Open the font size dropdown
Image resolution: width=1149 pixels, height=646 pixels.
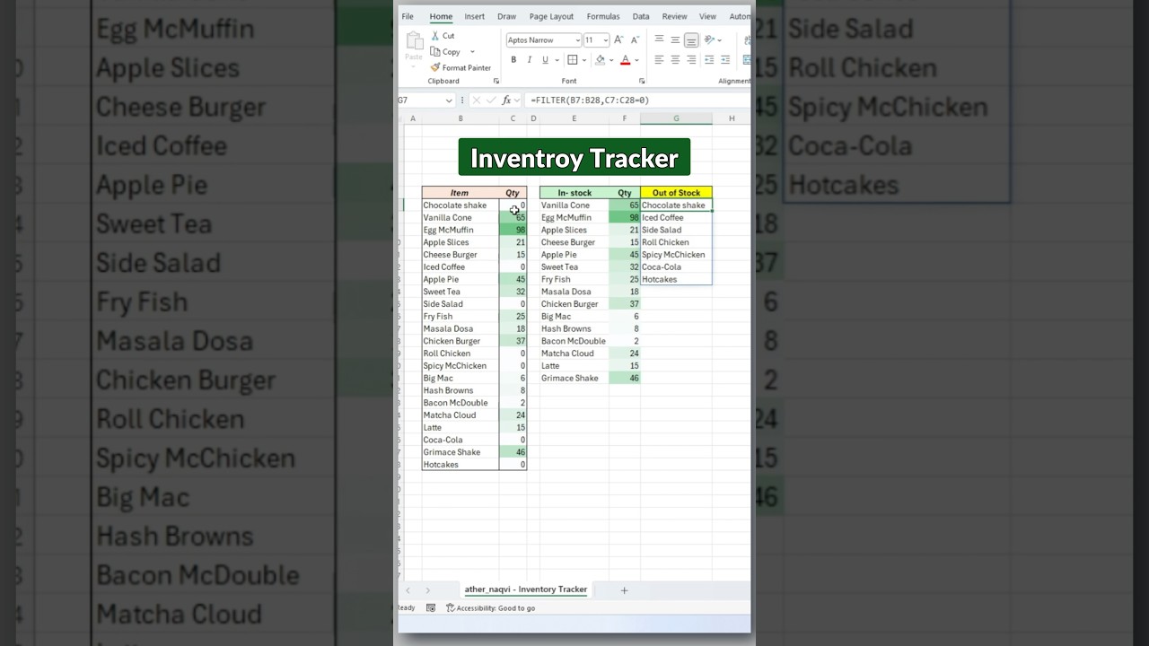point(606,40)
